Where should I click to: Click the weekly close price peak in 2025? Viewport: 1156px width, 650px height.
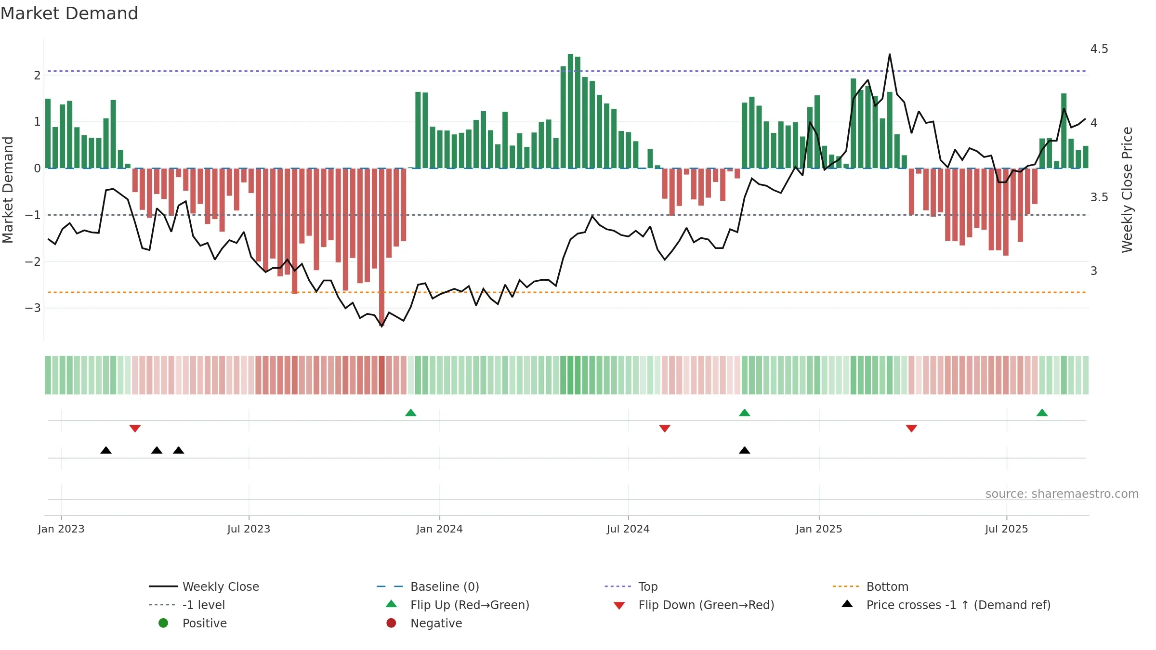(x=890, y=54)
